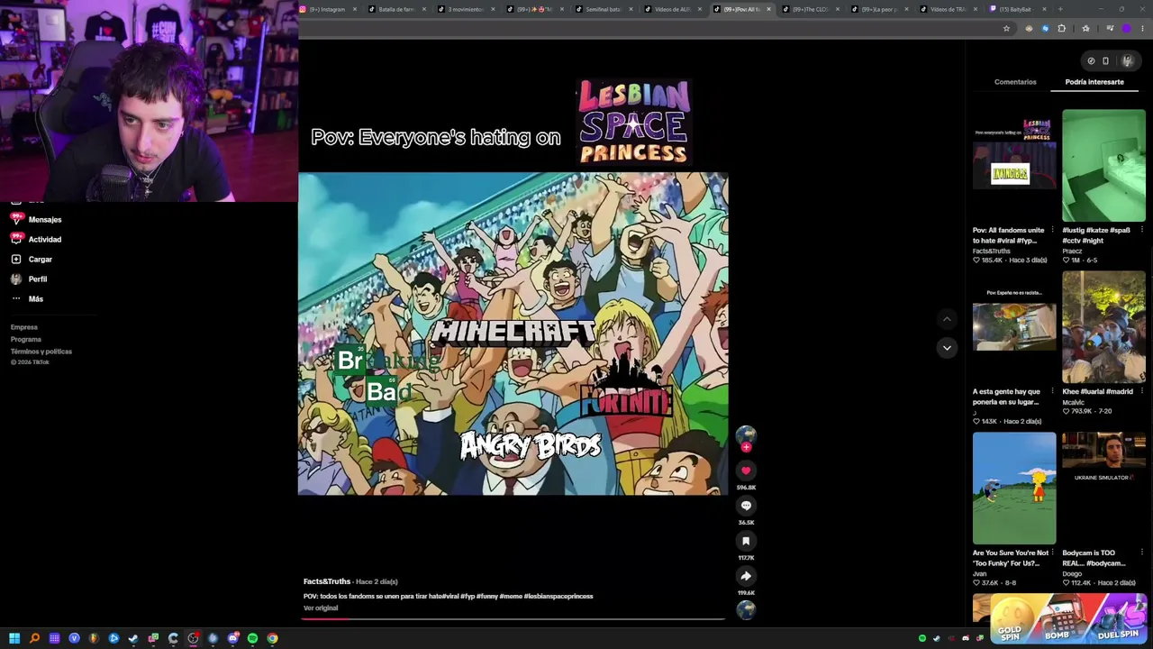
Task: Open a new browser tab
Action: coord(1060,9)
